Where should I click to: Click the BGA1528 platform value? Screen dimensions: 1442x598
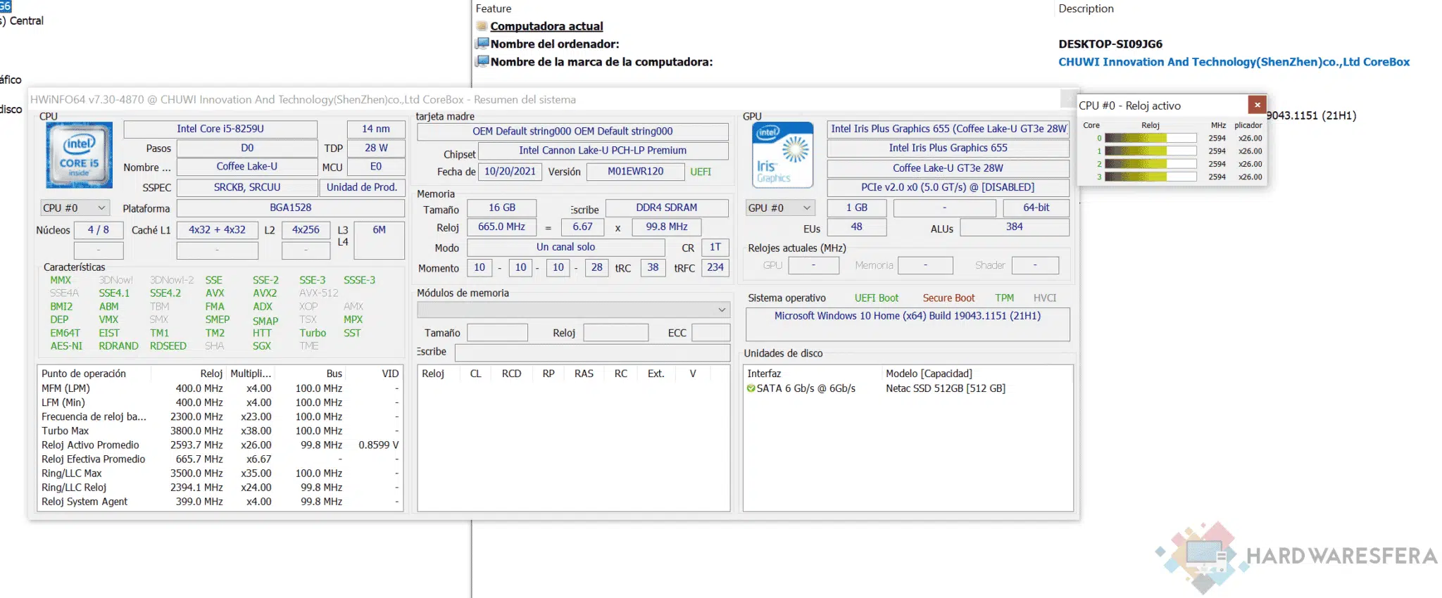290,208
